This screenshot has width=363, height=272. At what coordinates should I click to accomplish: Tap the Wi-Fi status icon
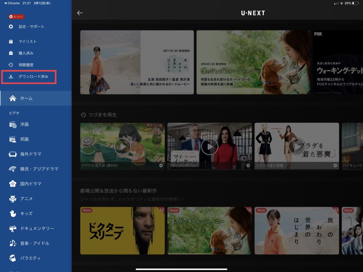341,3
